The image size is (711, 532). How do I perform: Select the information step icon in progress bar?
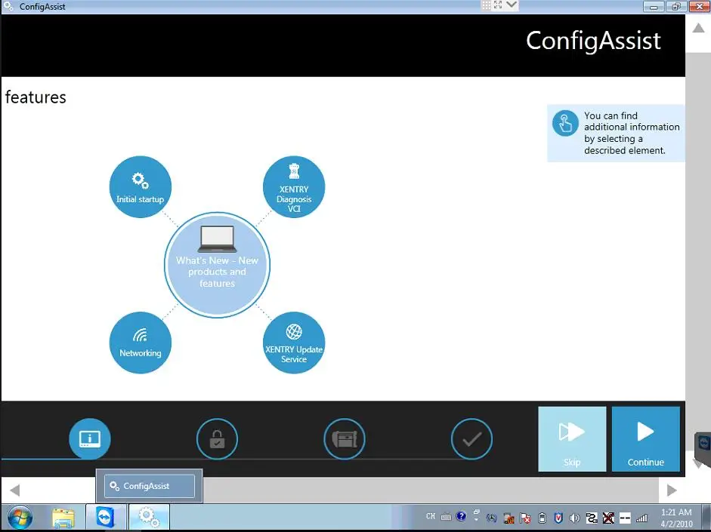[x=90, y=438]
